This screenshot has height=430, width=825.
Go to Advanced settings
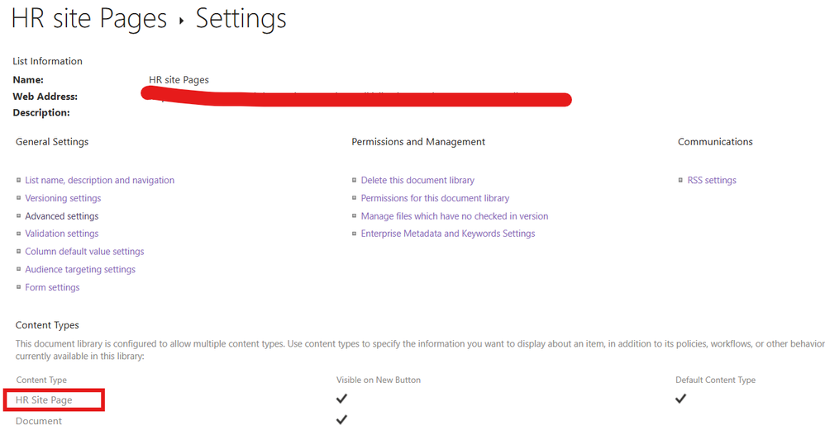click(61, 216)
